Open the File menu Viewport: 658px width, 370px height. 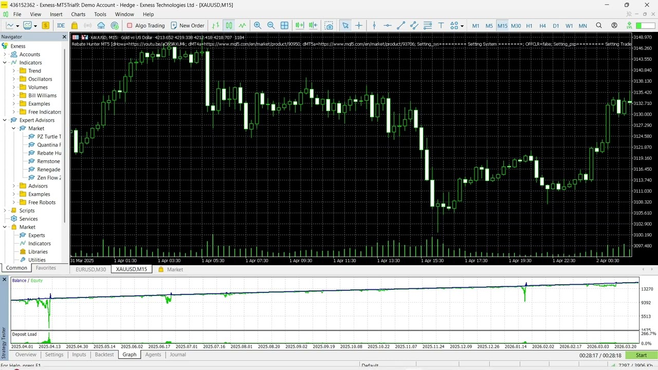click(x=17, y=14)
